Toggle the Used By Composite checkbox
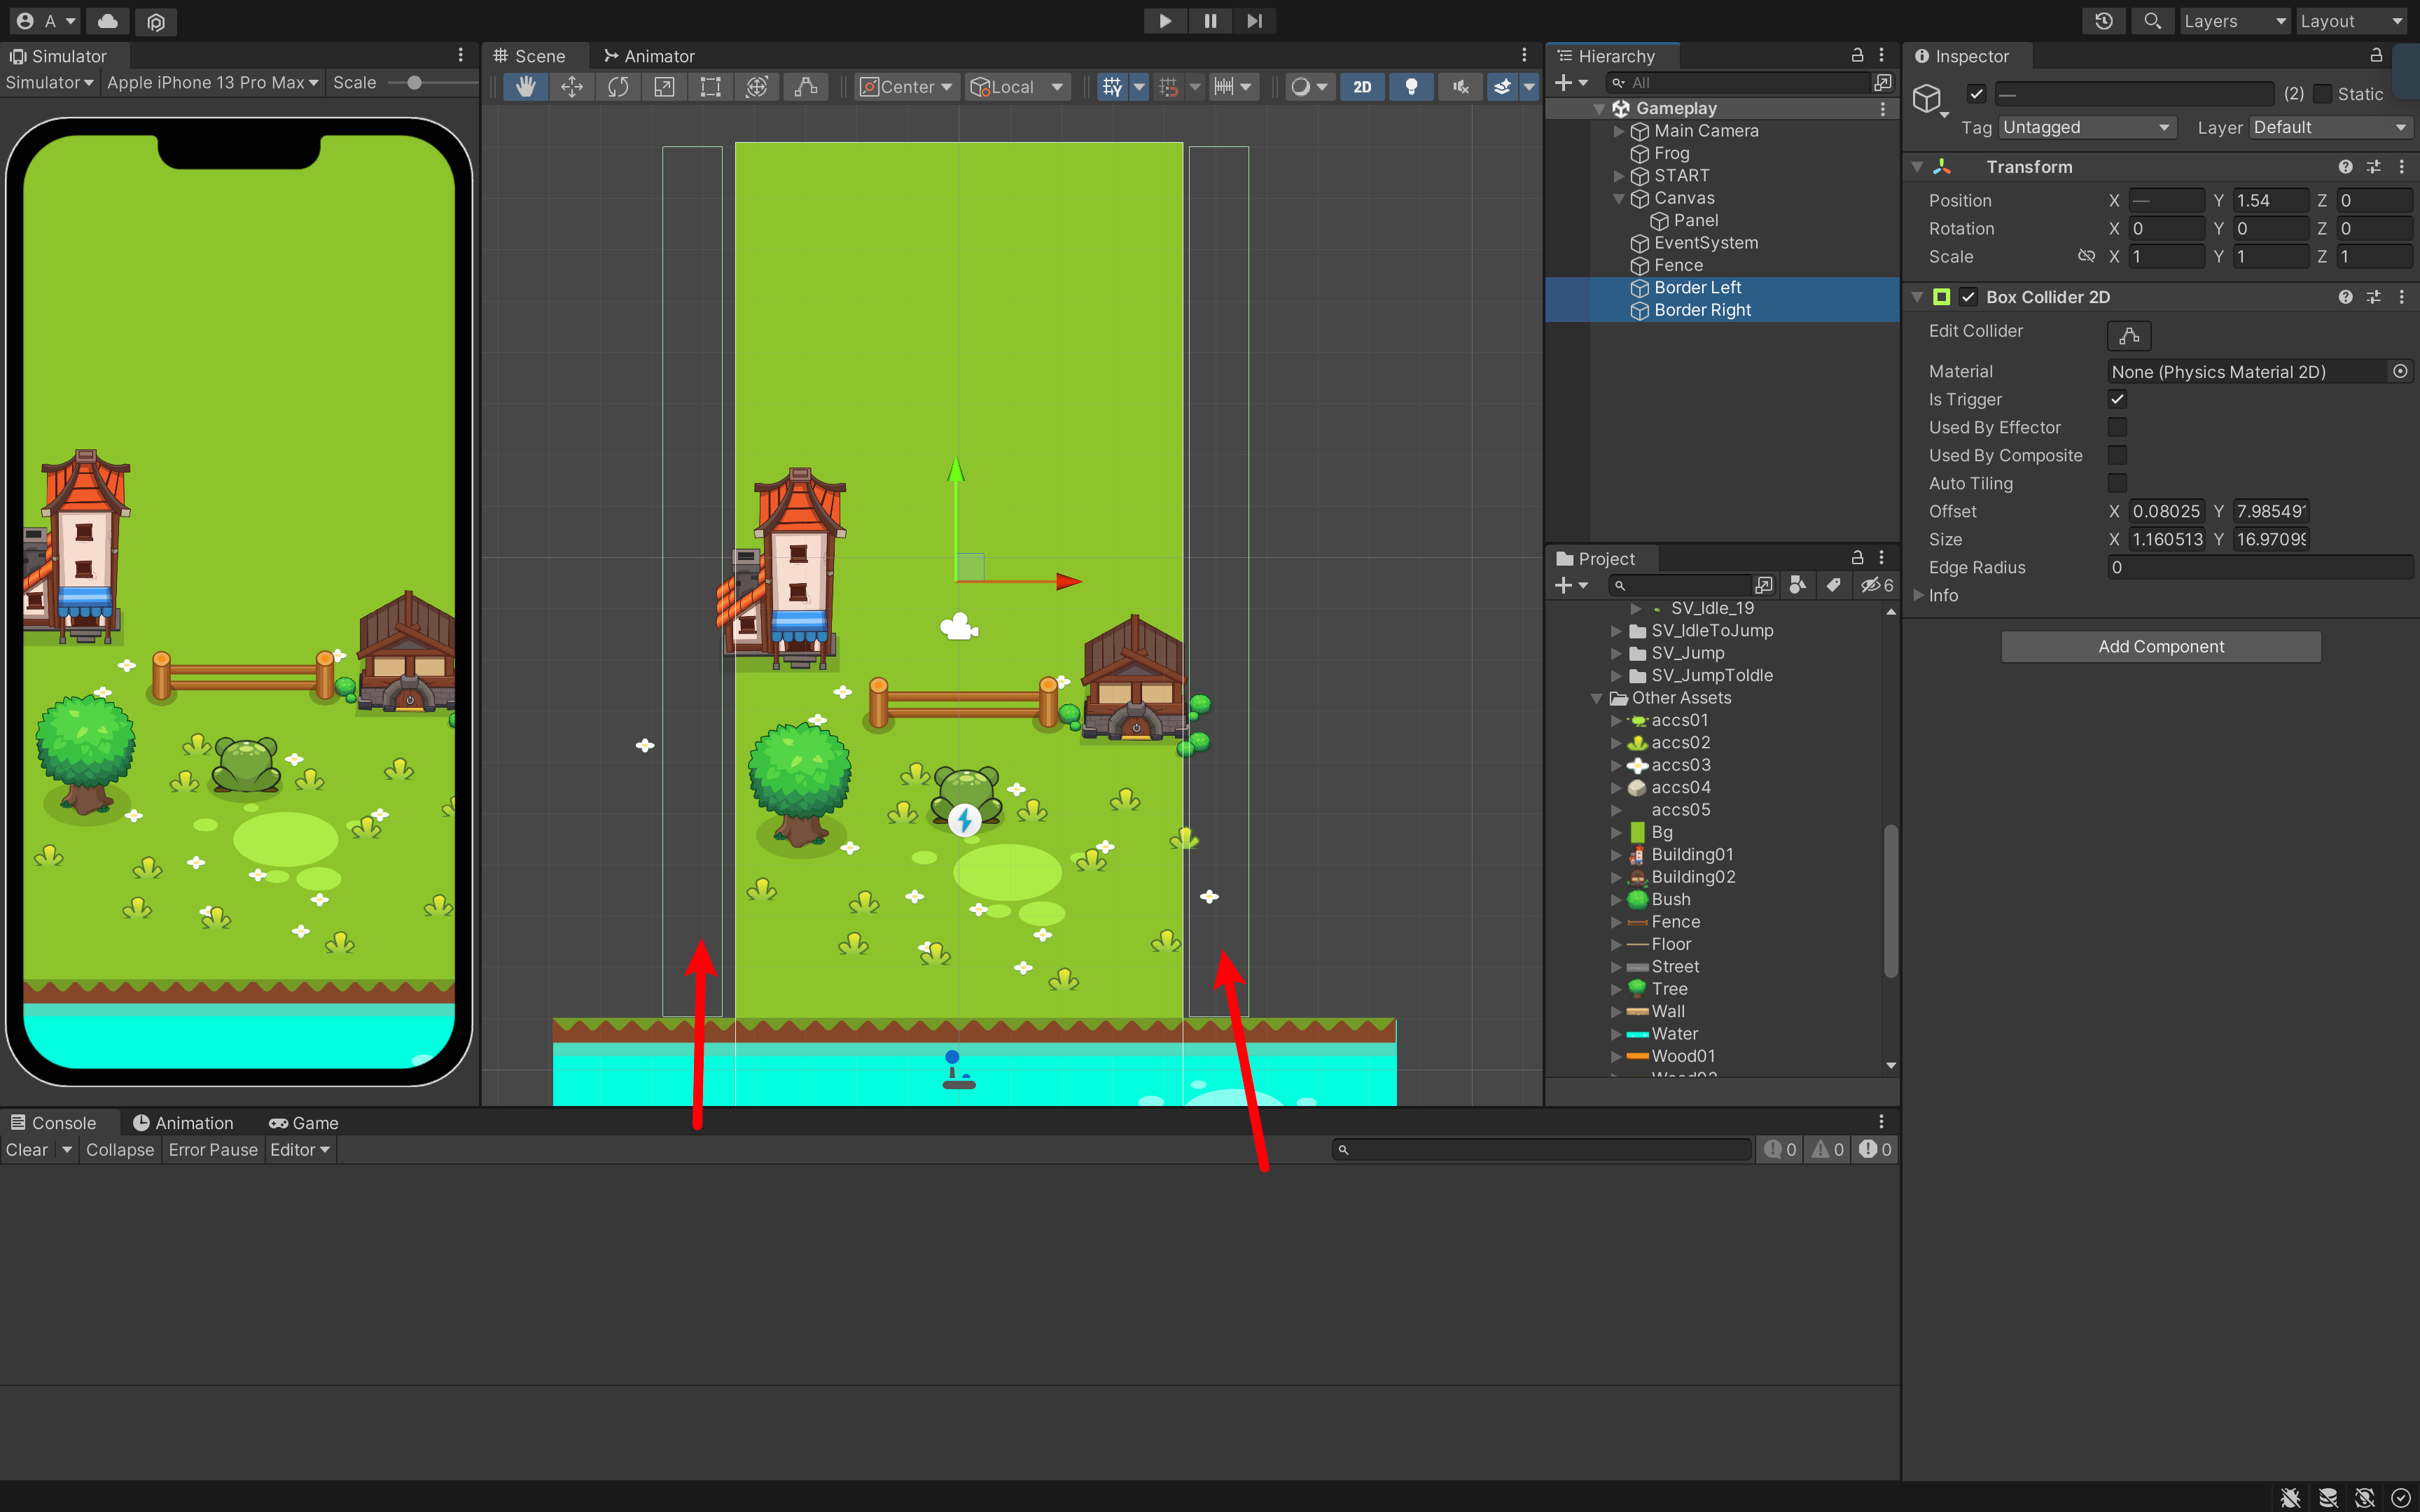The image size is (2420, 1512). tap(2117, 455)
